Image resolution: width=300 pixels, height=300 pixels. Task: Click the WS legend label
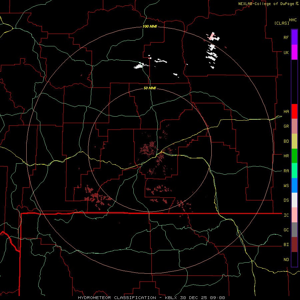pos(286,186)
